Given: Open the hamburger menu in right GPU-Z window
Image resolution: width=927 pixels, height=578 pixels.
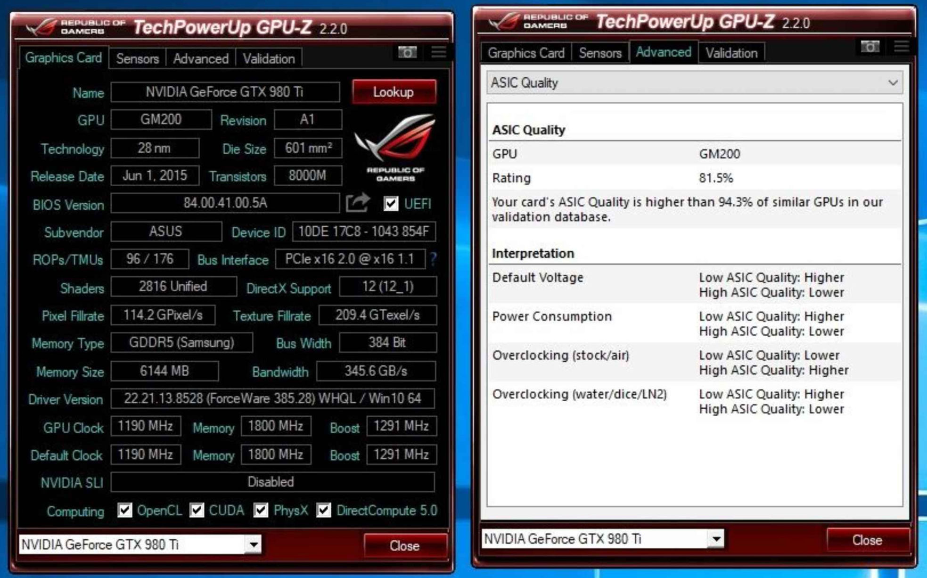Looking at the screenshot, I should pos(902,46).
